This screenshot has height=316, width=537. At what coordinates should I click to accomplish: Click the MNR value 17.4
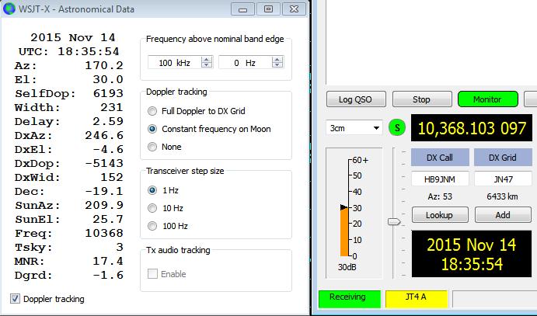coord(108,262)
